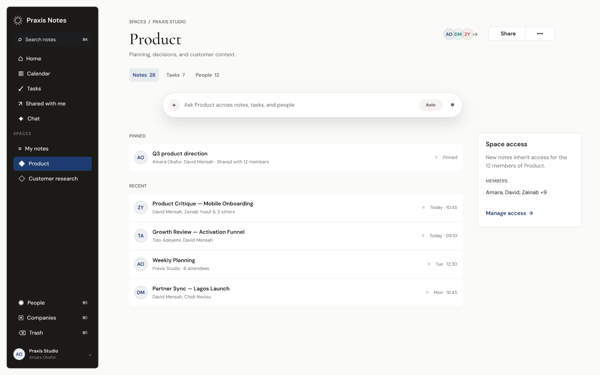Viewport: 600px width, 375px height.
Task: Click the People circle icon in sidebar
Action: click(x=21, y=303)
